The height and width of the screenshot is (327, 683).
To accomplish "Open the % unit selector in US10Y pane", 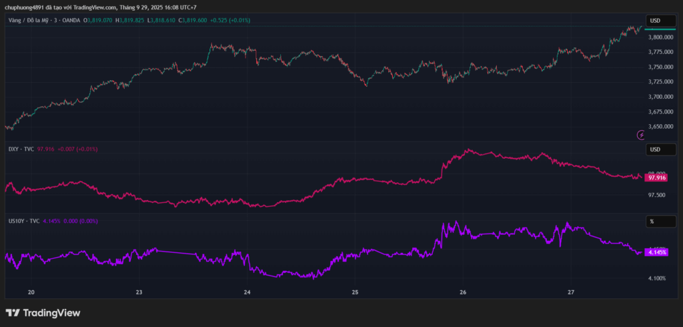I will pos(660,221).
